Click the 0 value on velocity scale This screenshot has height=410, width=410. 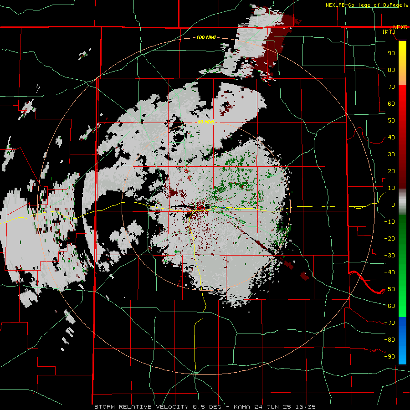(393, 205)
